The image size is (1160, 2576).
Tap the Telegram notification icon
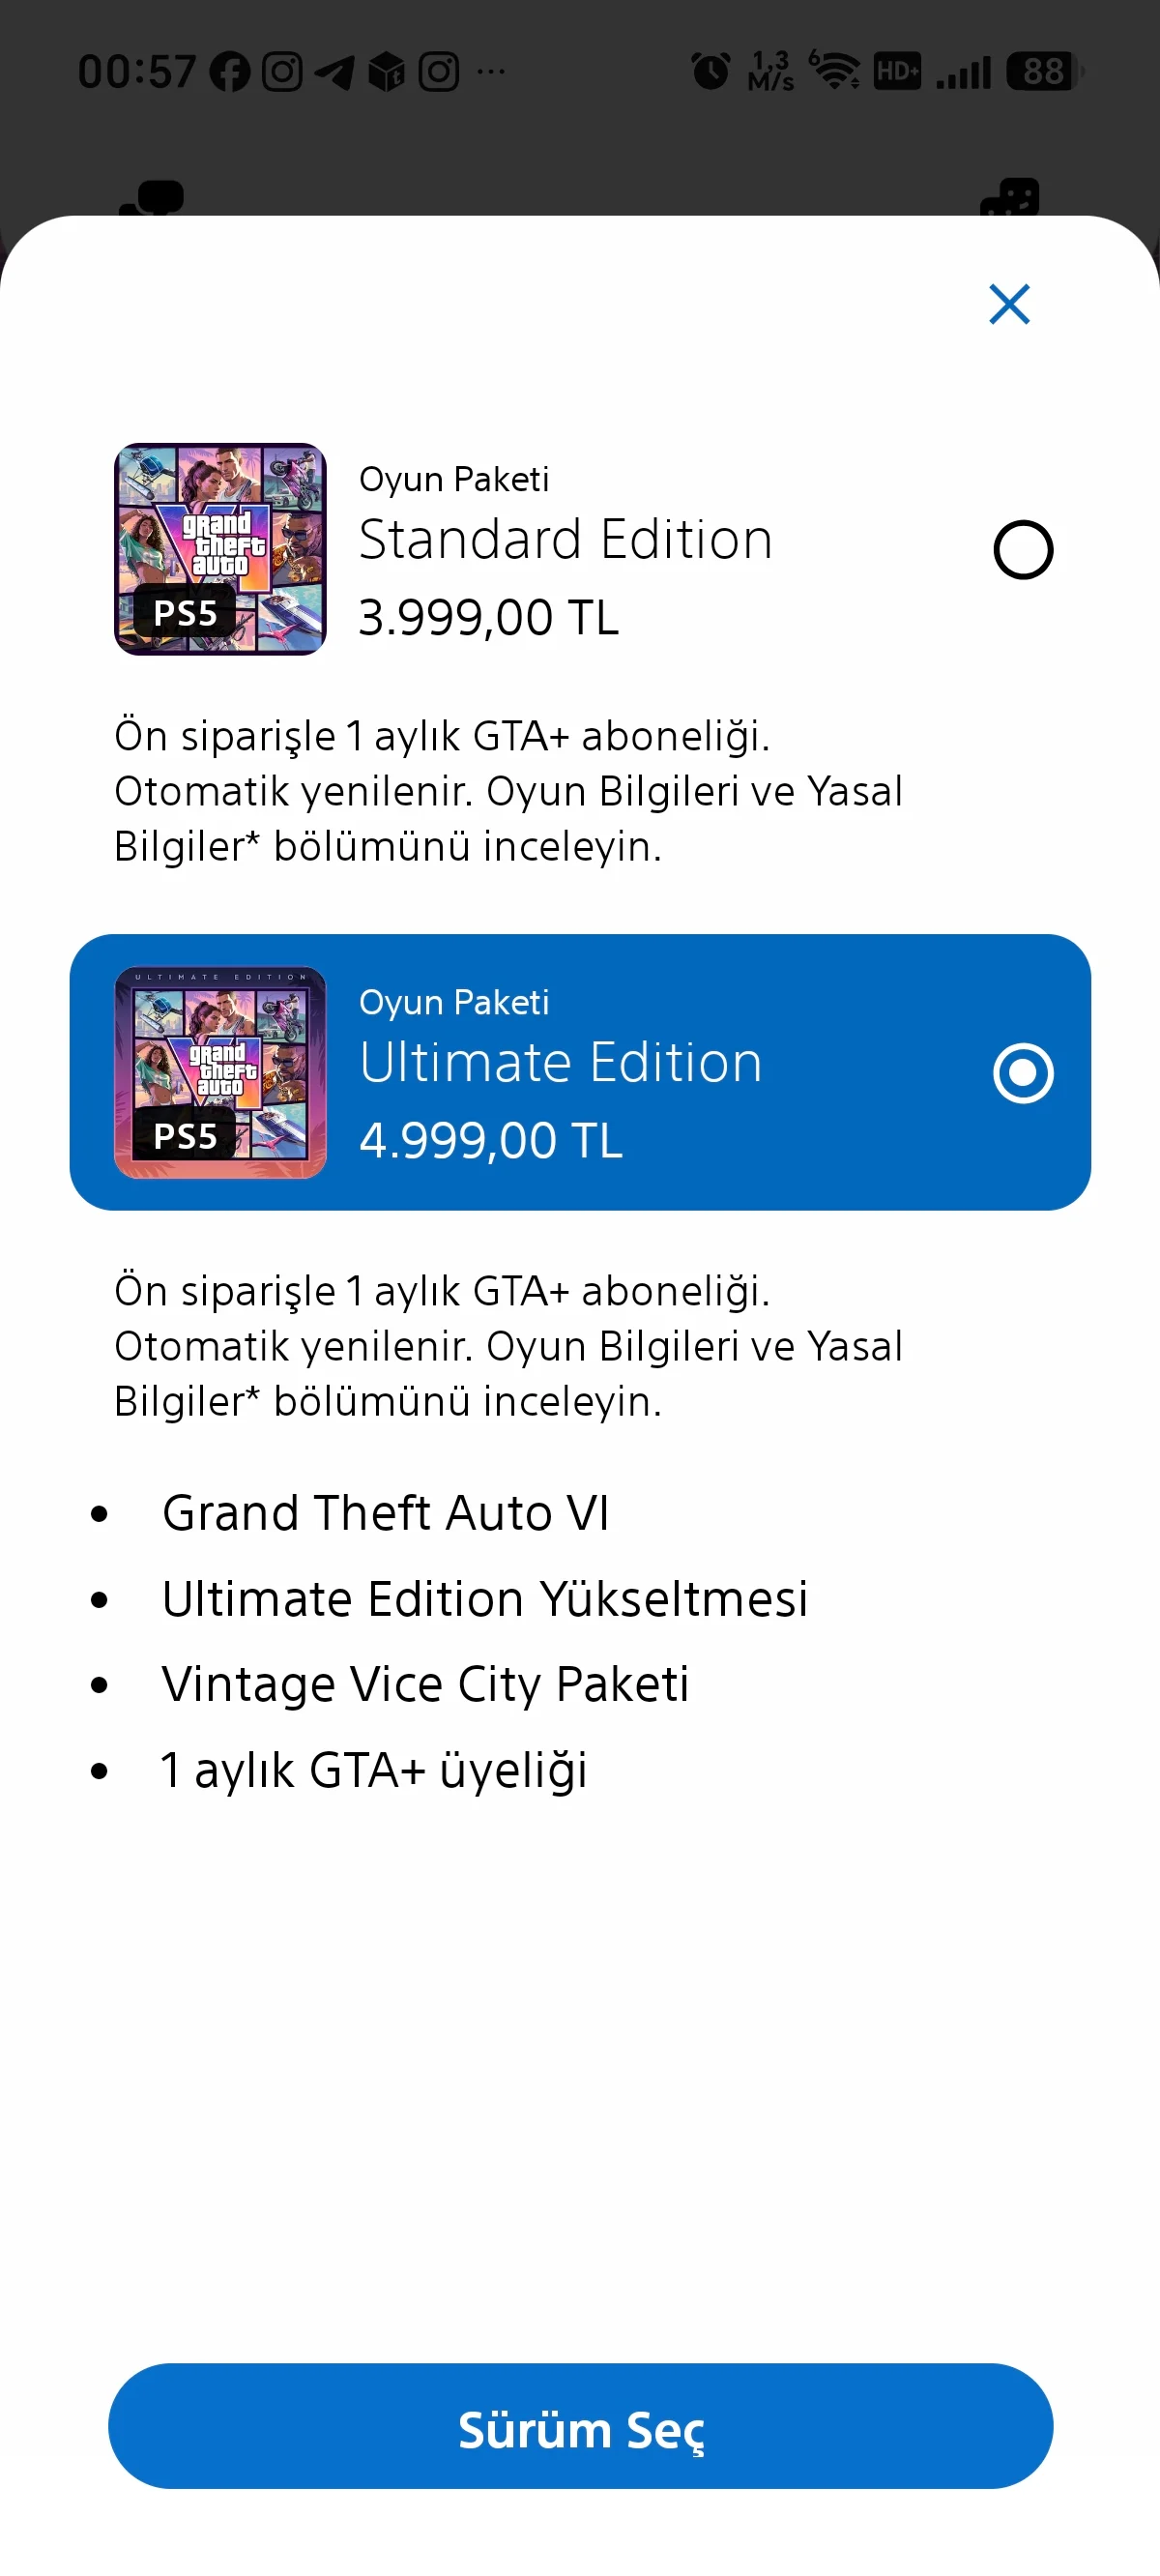(334, 72)
